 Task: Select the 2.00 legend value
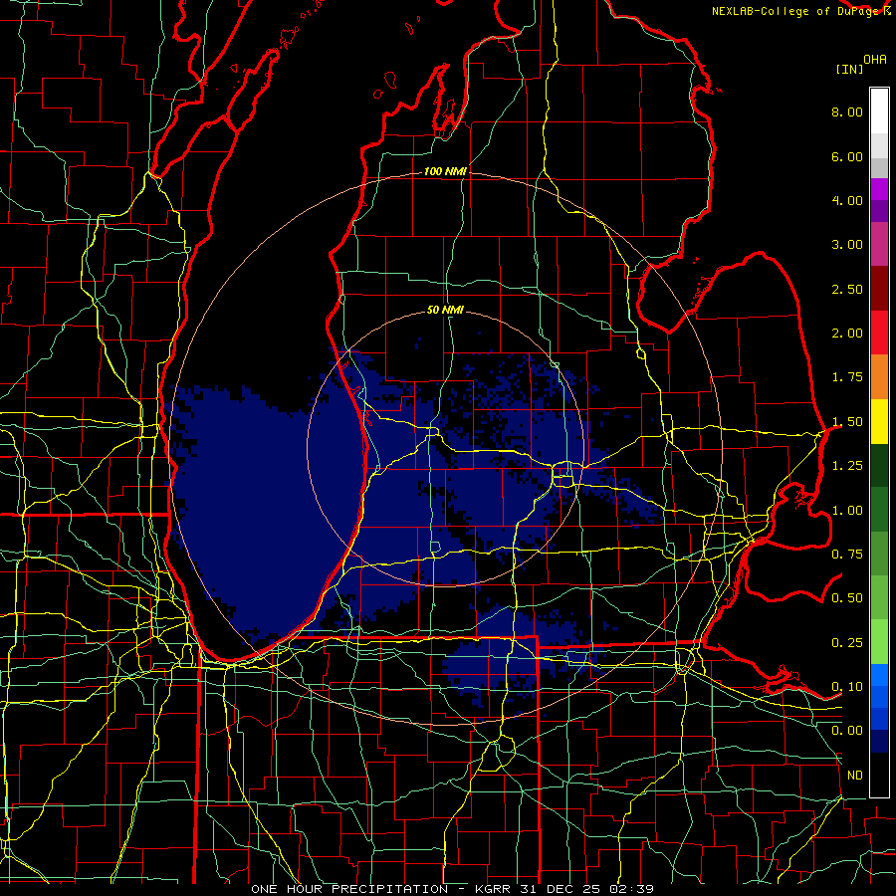click(847, 334)
